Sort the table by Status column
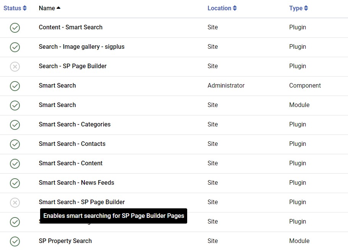This screenshot has height=251, width=348. [15, 8]
